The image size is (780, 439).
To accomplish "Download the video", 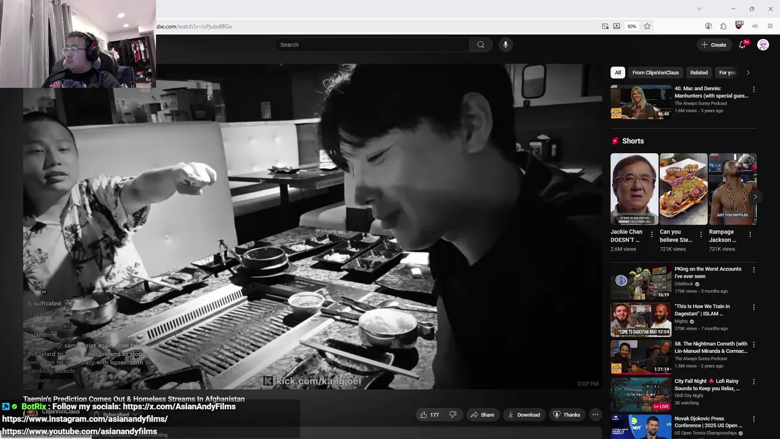I will coord(523,415).
